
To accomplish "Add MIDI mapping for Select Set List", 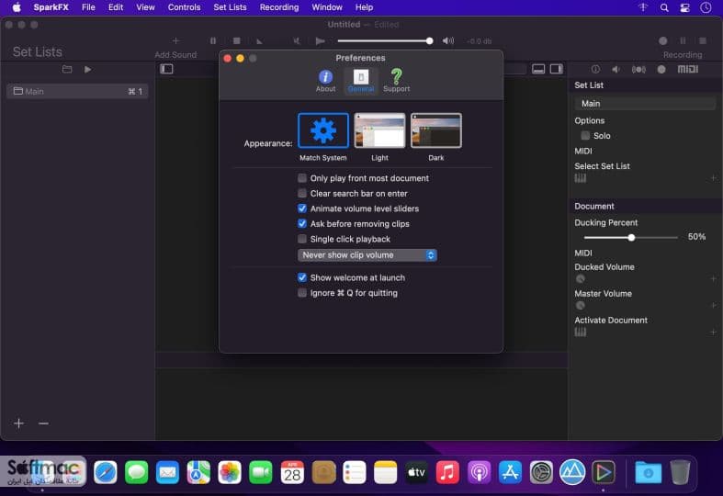I will tap(713, 178).
